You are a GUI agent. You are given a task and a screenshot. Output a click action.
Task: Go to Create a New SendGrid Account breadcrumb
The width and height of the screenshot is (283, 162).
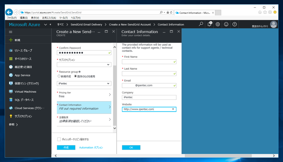[130, 25]
